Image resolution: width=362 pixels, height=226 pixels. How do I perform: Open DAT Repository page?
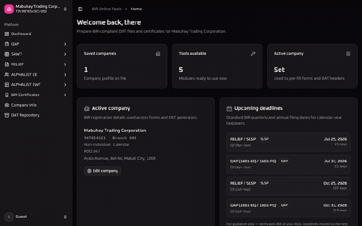(35, 115)
